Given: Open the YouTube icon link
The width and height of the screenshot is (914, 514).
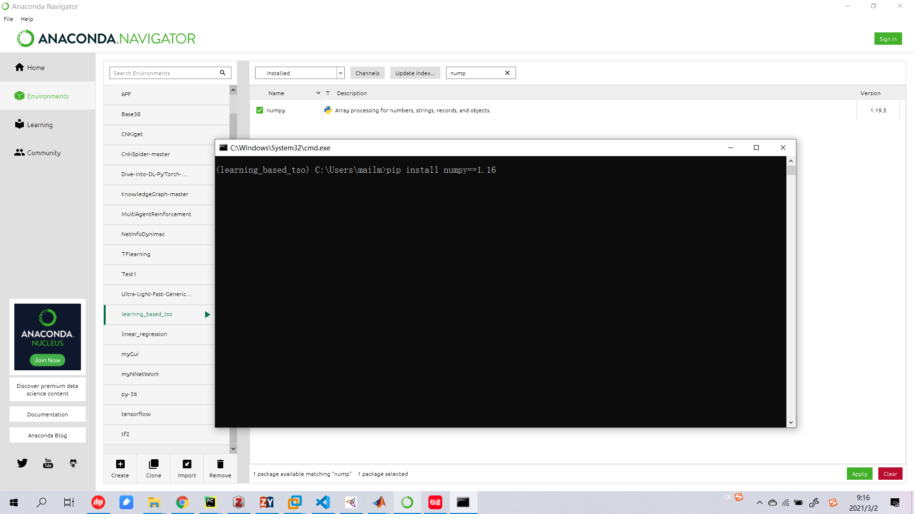Looking at the screenshot, I should pos(48,463).
